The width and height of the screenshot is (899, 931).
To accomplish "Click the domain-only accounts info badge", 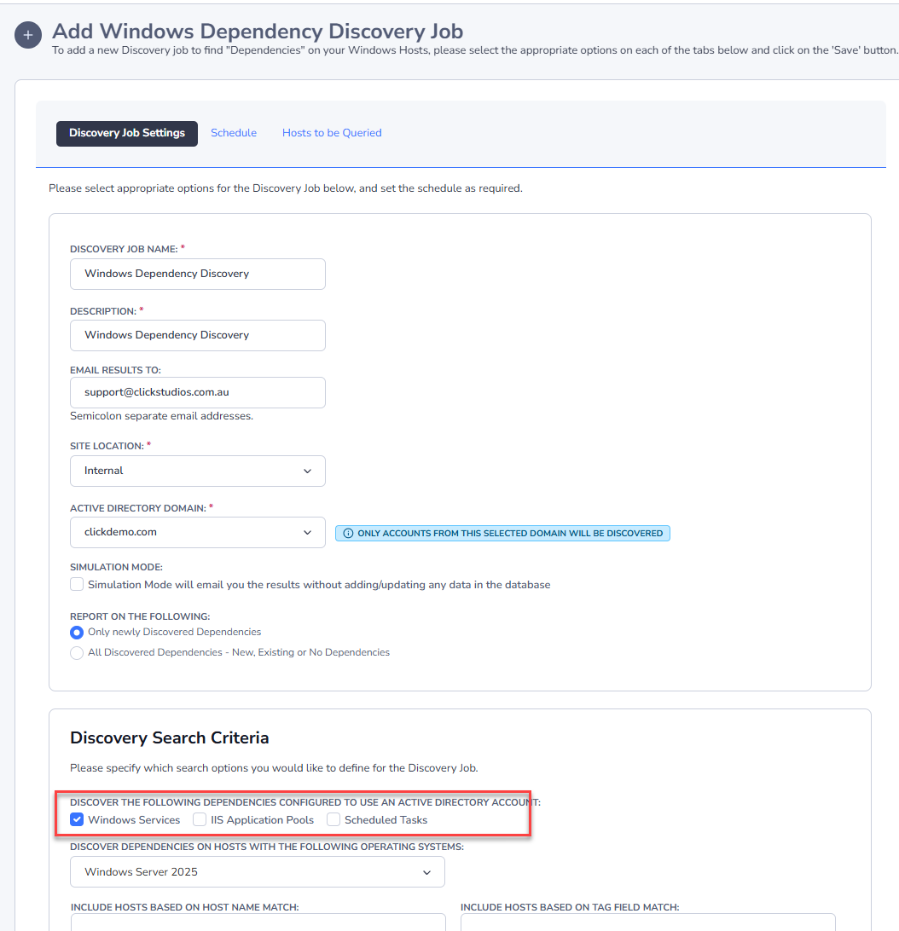I will [x=502, y=533].
